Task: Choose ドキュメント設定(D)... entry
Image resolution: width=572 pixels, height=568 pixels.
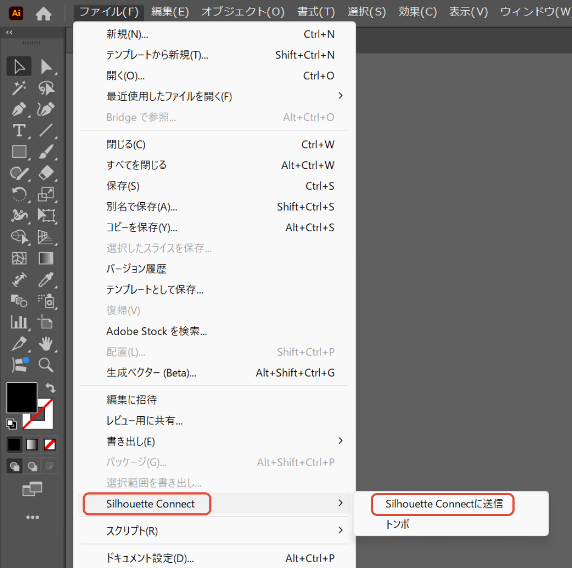Action: 215,558
